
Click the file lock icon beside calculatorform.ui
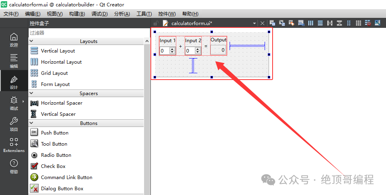pos(156,23)
